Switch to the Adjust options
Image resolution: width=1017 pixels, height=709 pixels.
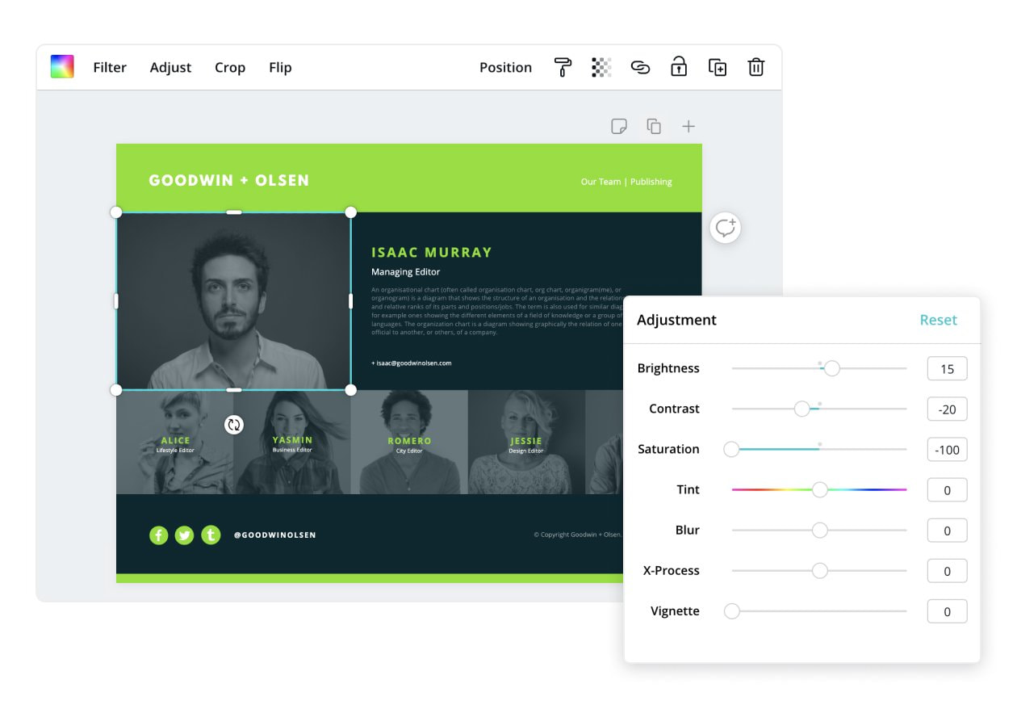coord(170,68)
